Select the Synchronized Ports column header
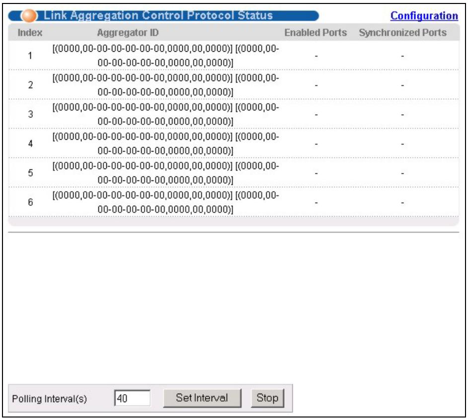Viewport: 468px width, 419px height. click(x=402, y=32)
